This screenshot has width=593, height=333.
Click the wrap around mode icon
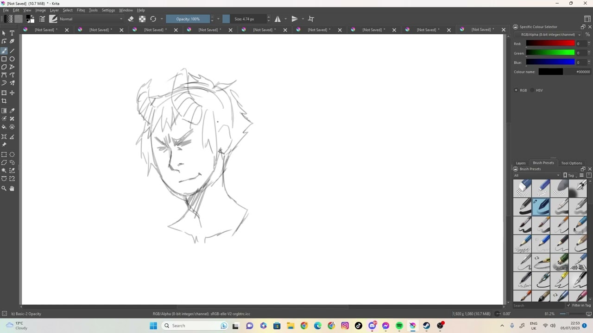click(x=311, y=19)
